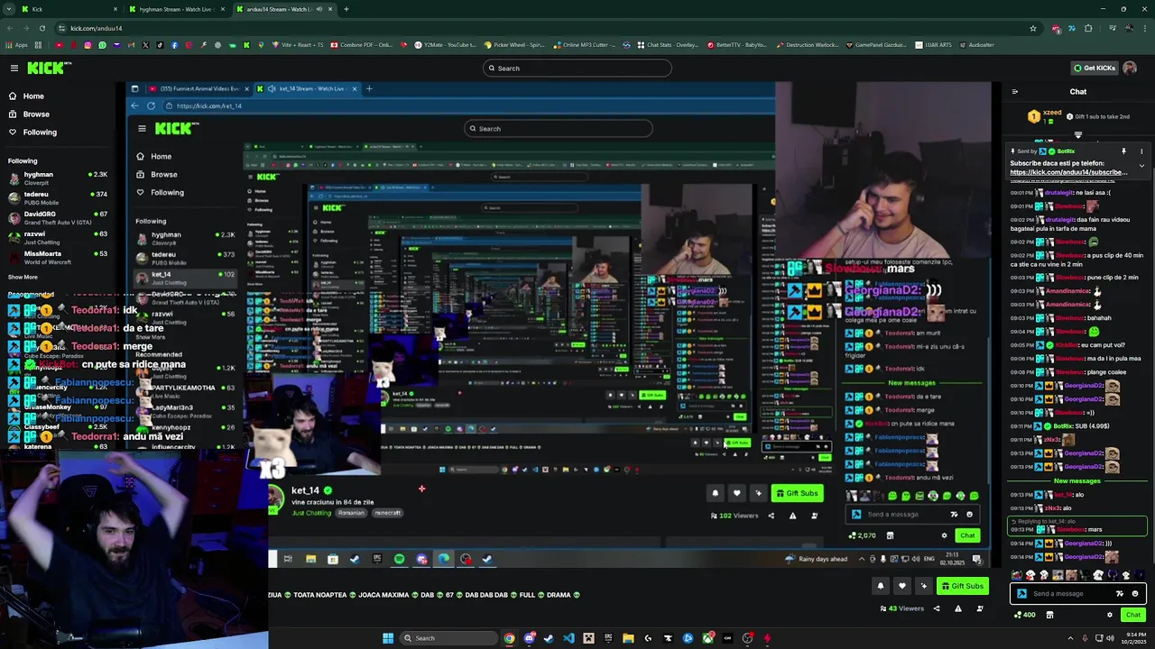Click in the Kick search field
Screen dimensions: 1155x649
point(577,68)
